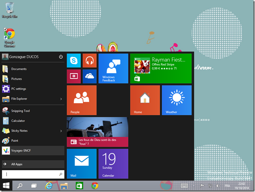The width and height of the screenshot is (255, 192).
Task: Open PC settings
Action: tap(33, 89)
